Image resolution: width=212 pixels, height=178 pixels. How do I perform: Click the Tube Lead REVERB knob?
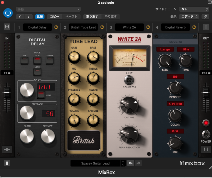pos(93,99)
